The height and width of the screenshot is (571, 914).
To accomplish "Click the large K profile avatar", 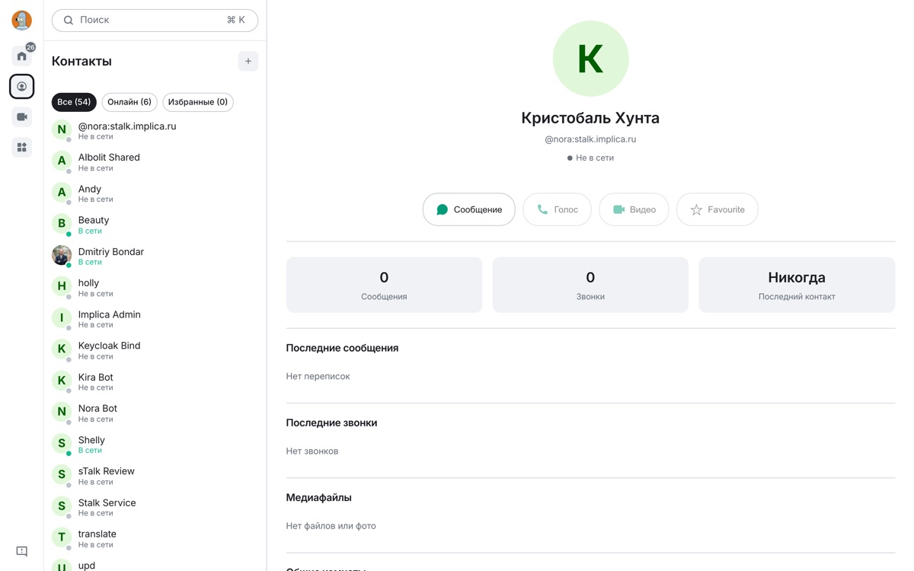I will click(590, 59).
